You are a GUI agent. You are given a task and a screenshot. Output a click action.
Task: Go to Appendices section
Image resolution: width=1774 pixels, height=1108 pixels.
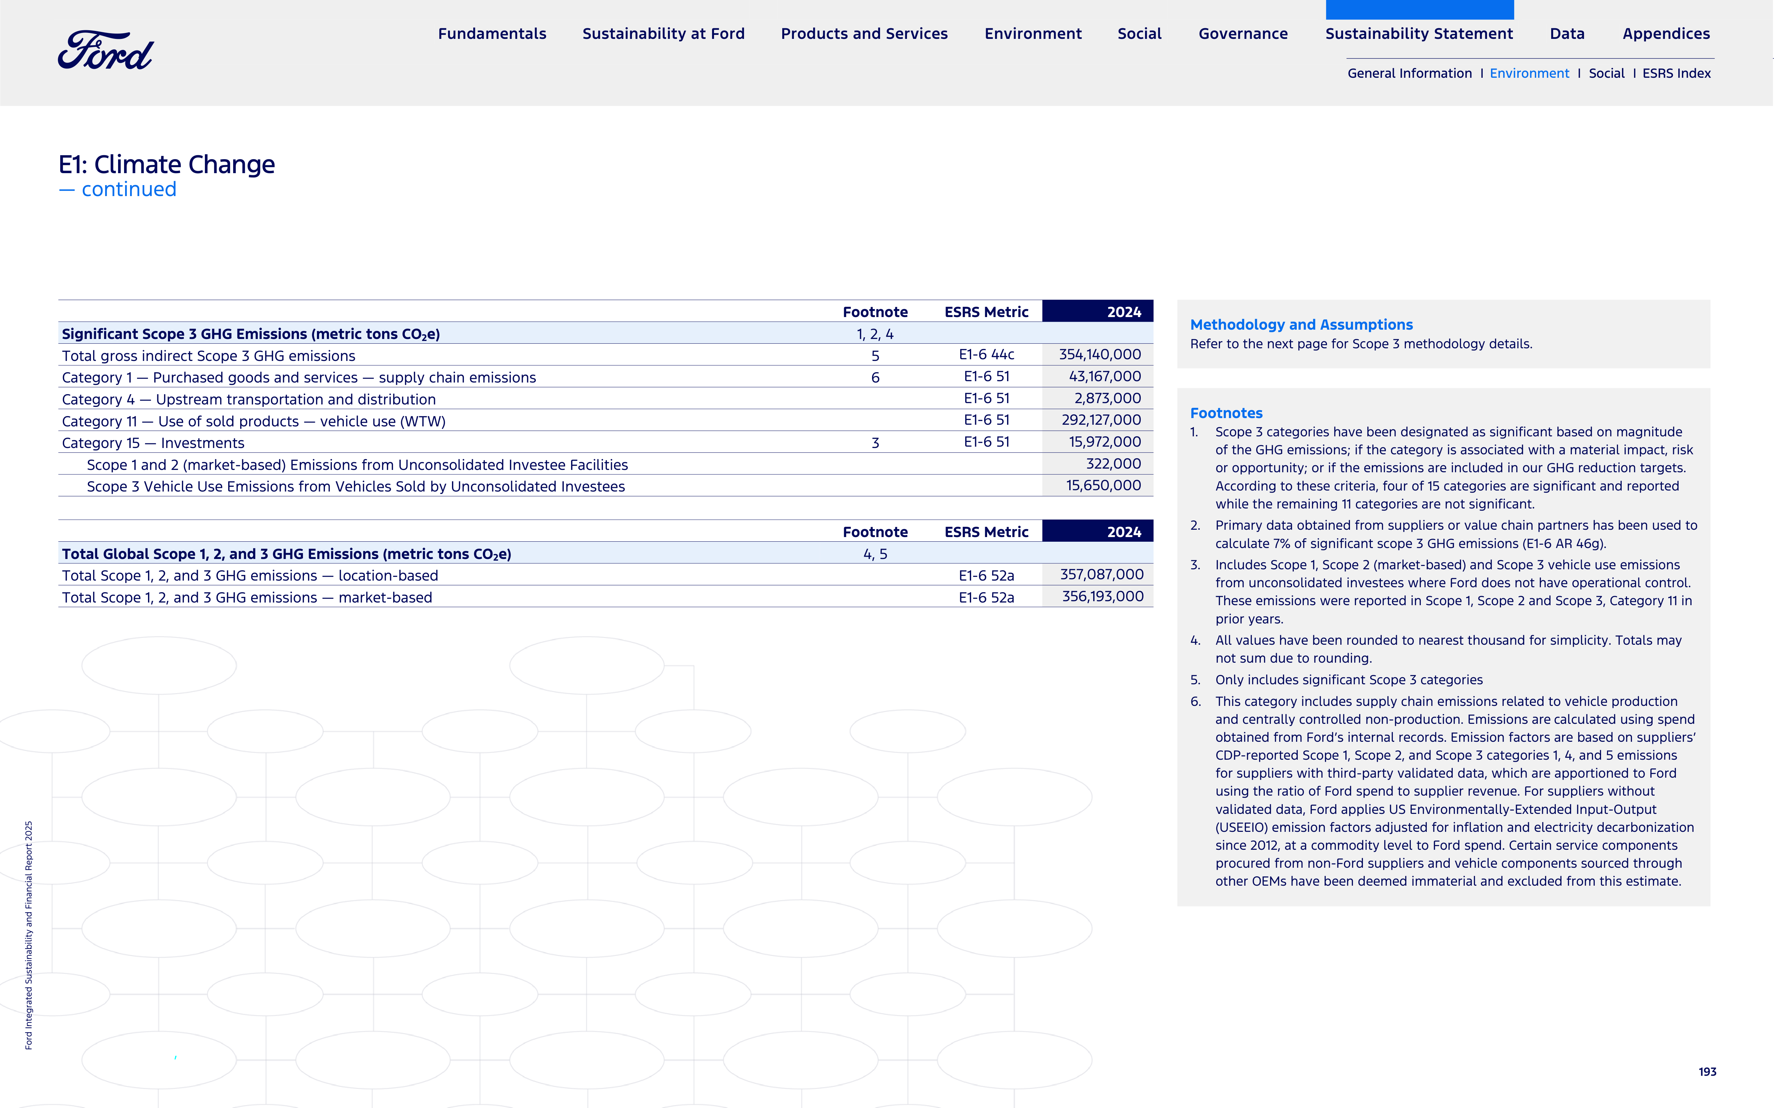1666,34
